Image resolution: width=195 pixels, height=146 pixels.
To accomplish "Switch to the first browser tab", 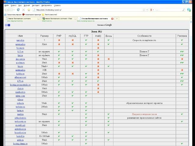I will pos(22,19).
